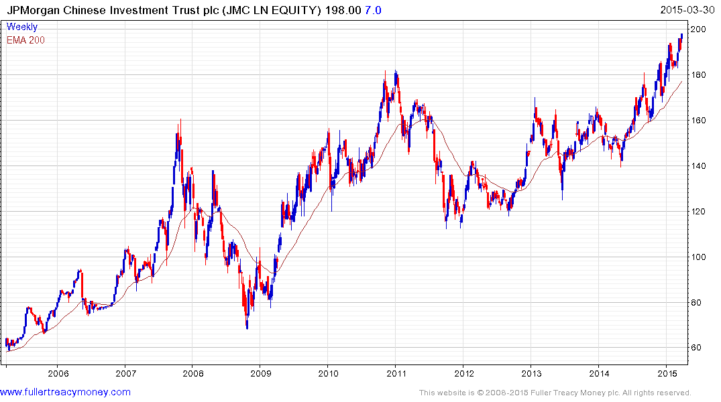Click the 120 price axis label
This screenshot has width=721, height=402.
point(698,211)
